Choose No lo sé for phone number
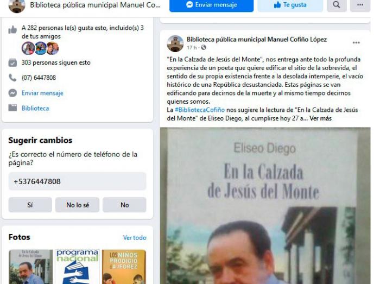 [77, 205]
